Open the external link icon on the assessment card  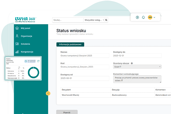[38, 61]
